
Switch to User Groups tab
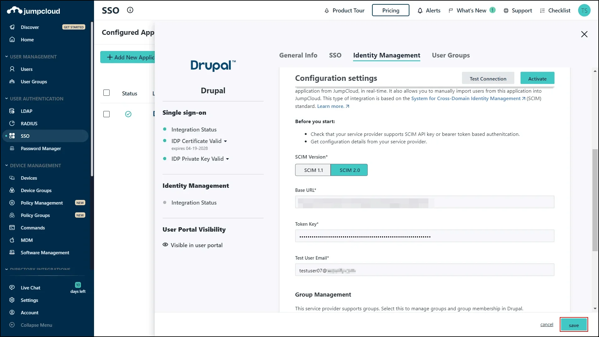[x=450, y=55]
